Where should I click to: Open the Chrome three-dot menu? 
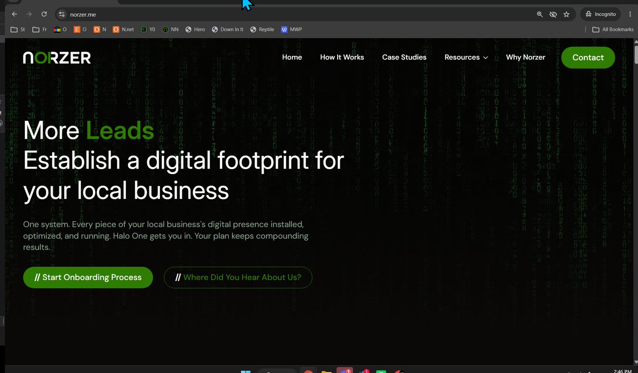(x=630, y=14)
